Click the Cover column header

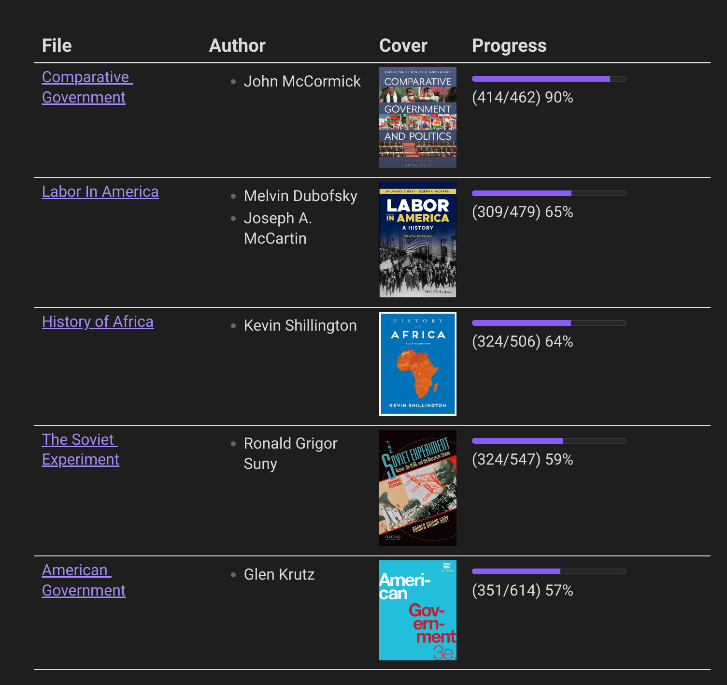tap(403, 45)
